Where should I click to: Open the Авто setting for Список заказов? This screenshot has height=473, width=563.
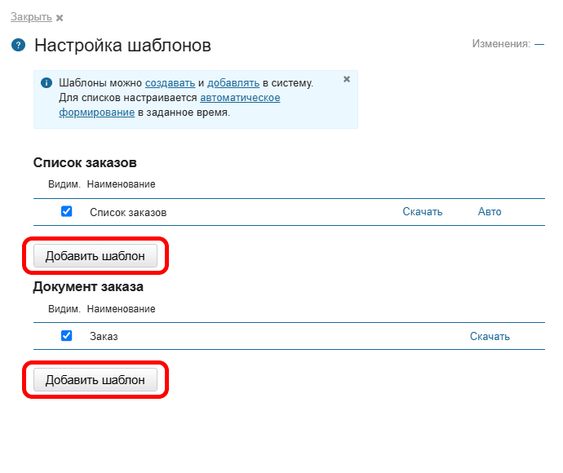490,212
